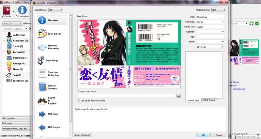Click Restore Defaults button

(82, 135)
